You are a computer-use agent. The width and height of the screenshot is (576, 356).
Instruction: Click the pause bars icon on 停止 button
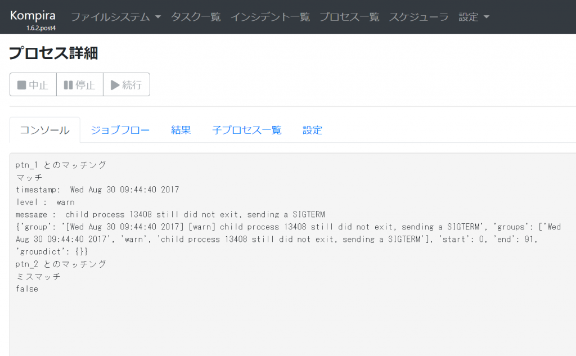click(67, 84)
